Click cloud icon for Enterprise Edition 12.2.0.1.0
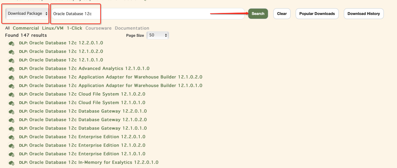 pos(11,137)
